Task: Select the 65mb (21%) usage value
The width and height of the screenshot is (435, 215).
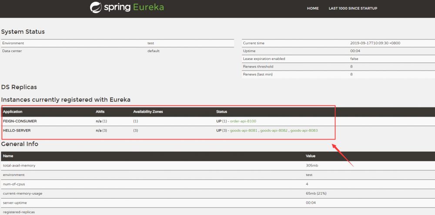Action: tap(316, 193)
